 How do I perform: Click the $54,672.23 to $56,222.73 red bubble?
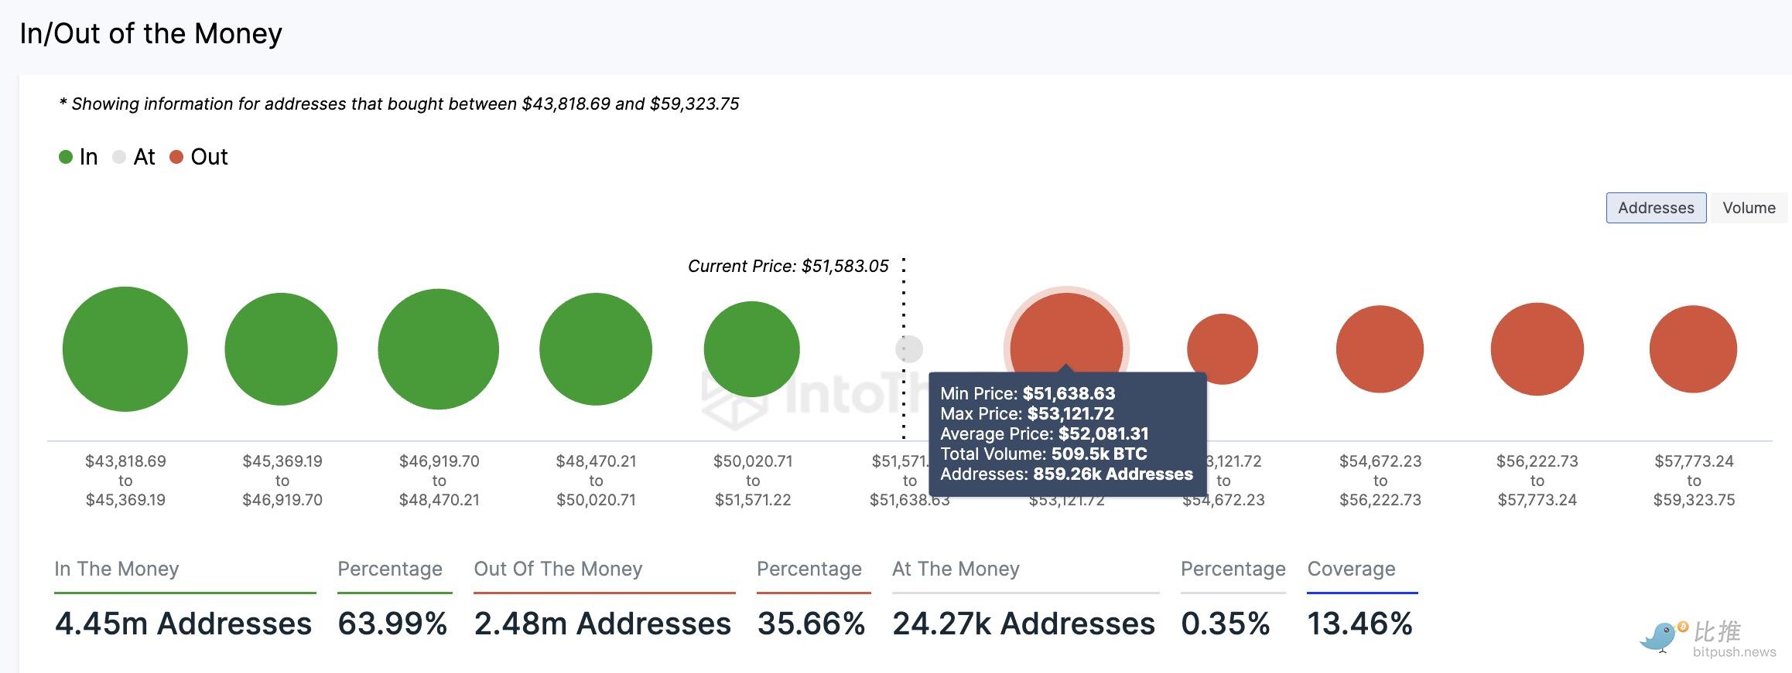pyautogui.click(x=1380, y=349)
